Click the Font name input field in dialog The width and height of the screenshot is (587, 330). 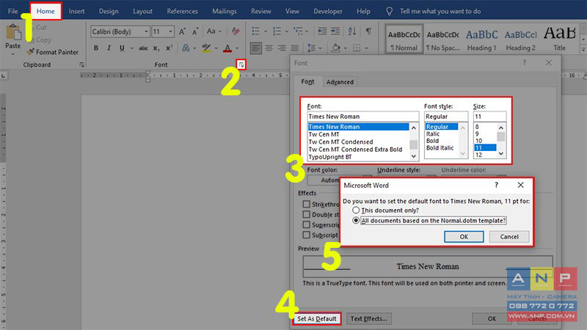(362, 117)
